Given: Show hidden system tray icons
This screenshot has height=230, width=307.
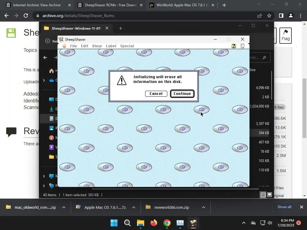Looking at the screenshot, I should tap(243, 223).
